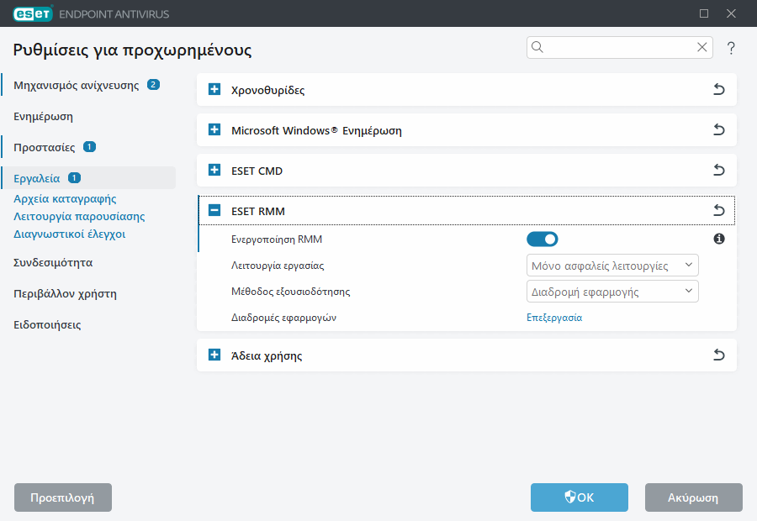The image size is (757, 521).
Task: Expand the Microsoft Windows Ενημέρωση section
Action: [x=214, y=129]
